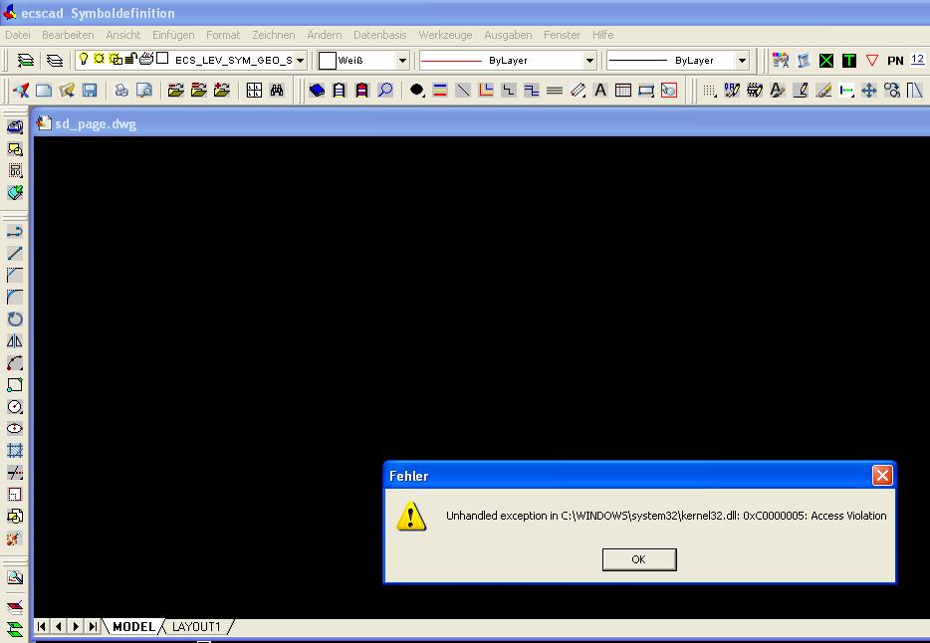
Task: Click the double horizontal lines icon
Action: [555, 90]
